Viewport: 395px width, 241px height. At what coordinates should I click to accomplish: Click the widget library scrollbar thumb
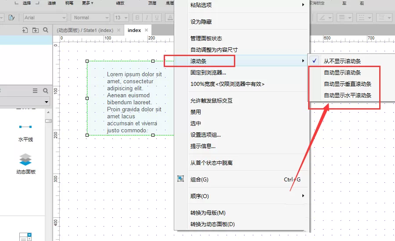pos(48,121)
